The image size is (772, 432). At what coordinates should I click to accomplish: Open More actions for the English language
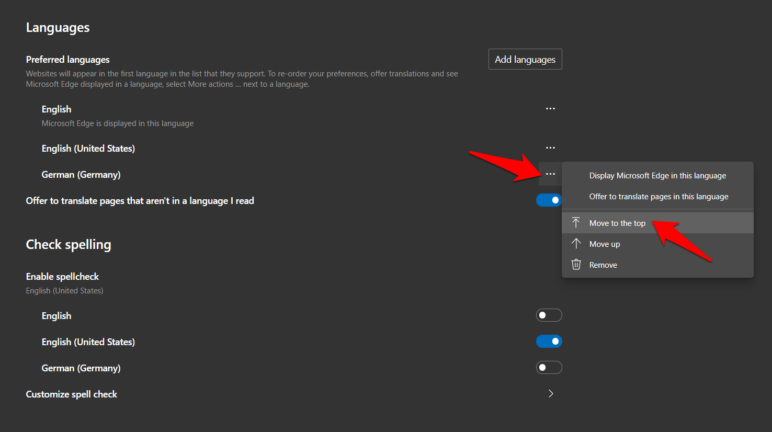coord(550,109)
